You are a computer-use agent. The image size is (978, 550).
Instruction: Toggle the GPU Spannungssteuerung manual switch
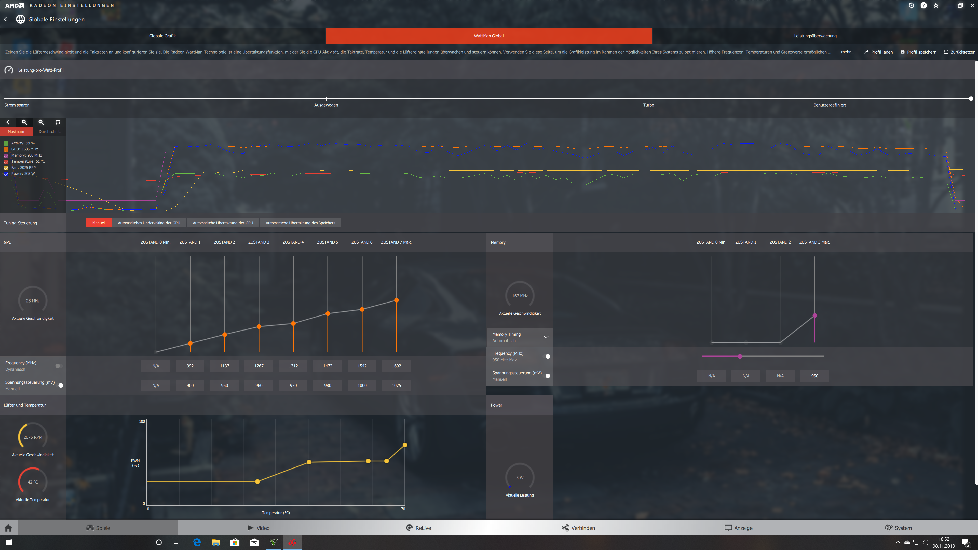coord(60,385)
